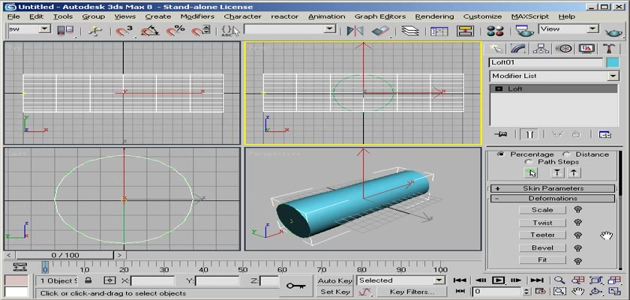Click the Loft01 object name field
This screenshot has width=630, height=300.
546,63
